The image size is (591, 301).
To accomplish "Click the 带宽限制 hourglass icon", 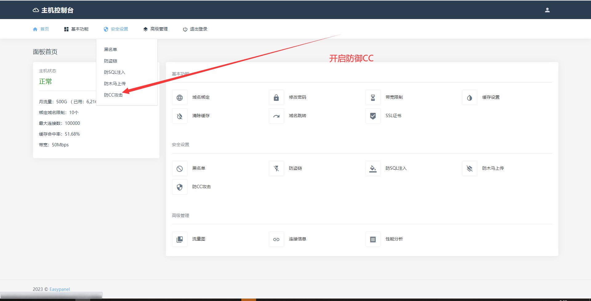I will 373,98.
